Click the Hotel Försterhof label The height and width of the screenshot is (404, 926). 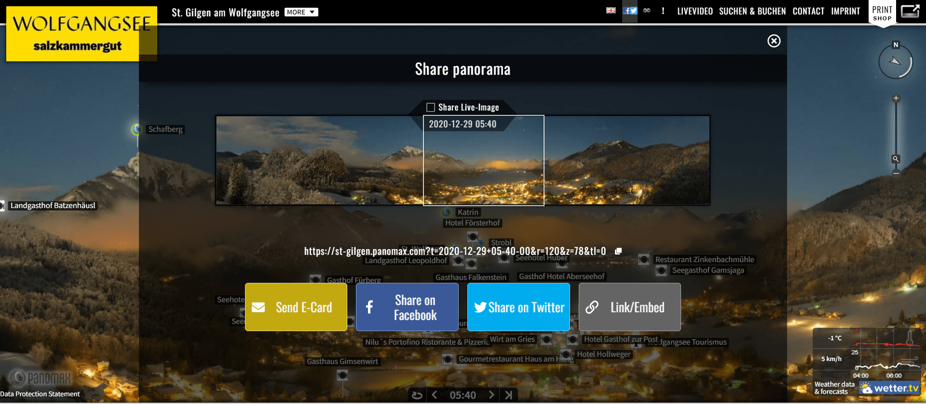tap(473, 223)
